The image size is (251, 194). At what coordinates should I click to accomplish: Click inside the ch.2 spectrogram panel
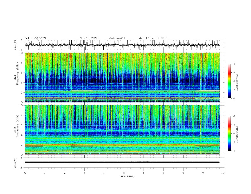click(x=122, y=130)
